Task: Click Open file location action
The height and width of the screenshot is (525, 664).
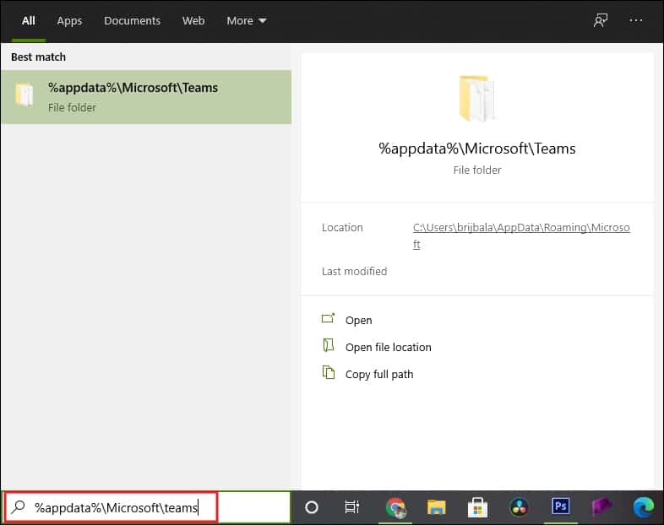Action: click(388, 347)
